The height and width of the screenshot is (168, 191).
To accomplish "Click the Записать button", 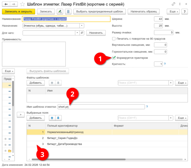I will pos(46,11).
